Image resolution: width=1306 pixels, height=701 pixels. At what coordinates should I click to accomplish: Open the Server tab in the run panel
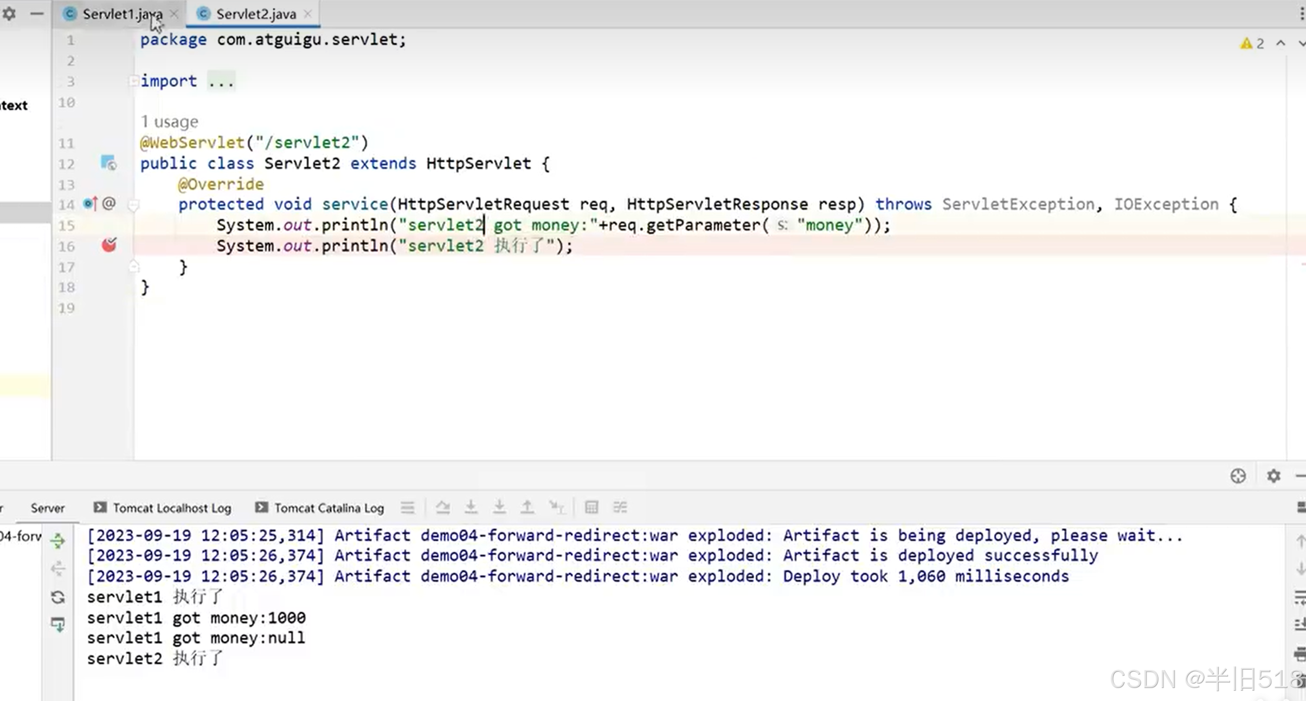(x=48, y=508)
